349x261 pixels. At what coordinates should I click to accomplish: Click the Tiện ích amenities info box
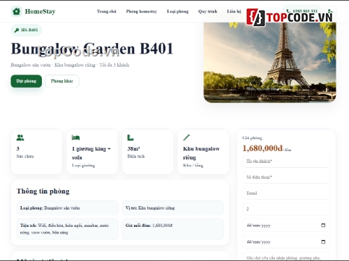pos(68,229)
